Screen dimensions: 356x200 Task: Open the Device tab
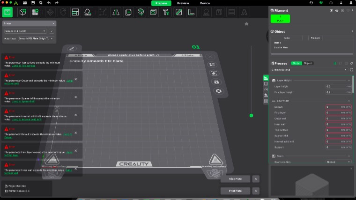pyautogui.click(x=205, y=3)
